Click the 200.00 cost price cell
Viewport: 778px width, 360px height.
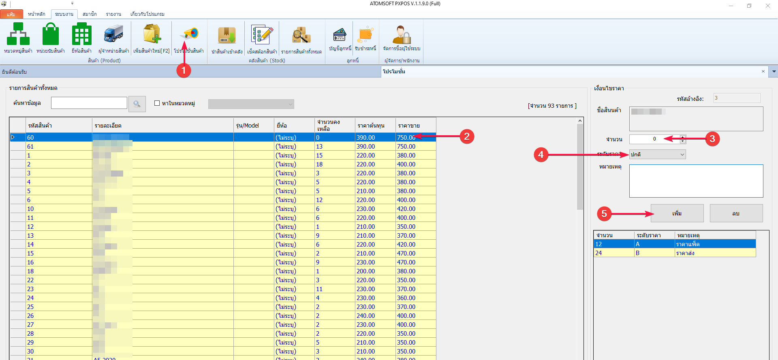point(376,271)
